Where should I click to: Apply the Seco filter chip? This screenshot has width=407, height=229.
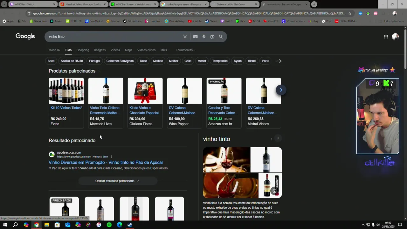51,61
